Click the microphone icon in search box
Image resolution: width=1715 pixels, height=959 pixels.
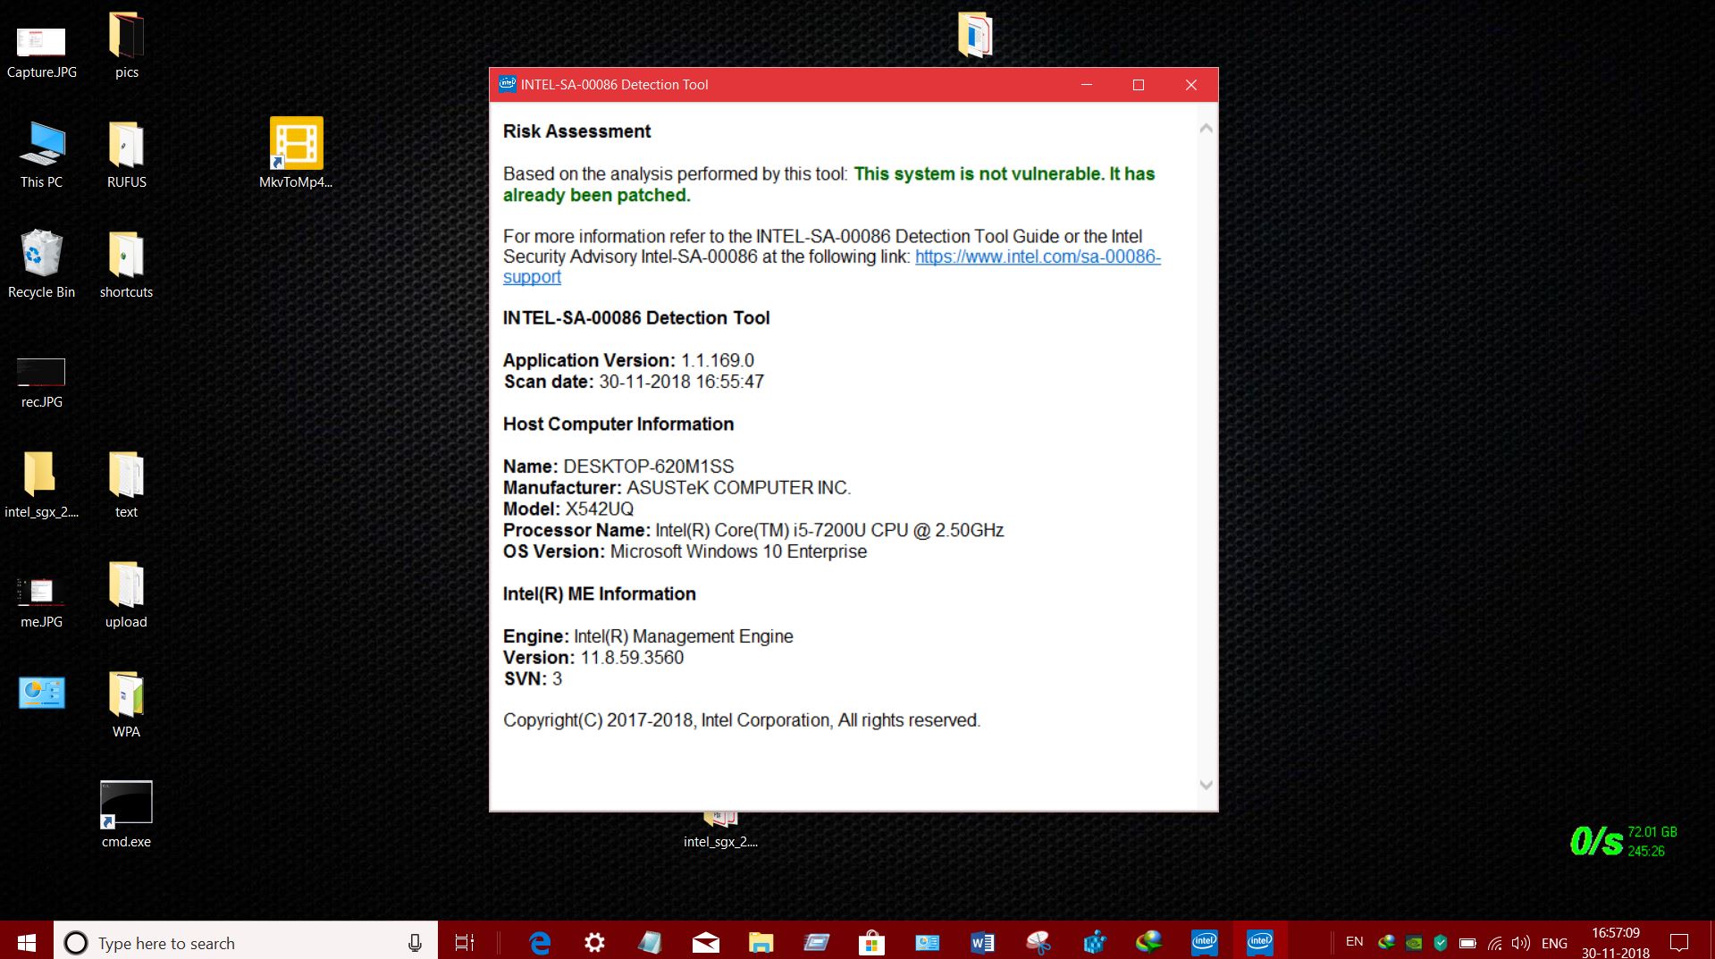tap(415, 943)
